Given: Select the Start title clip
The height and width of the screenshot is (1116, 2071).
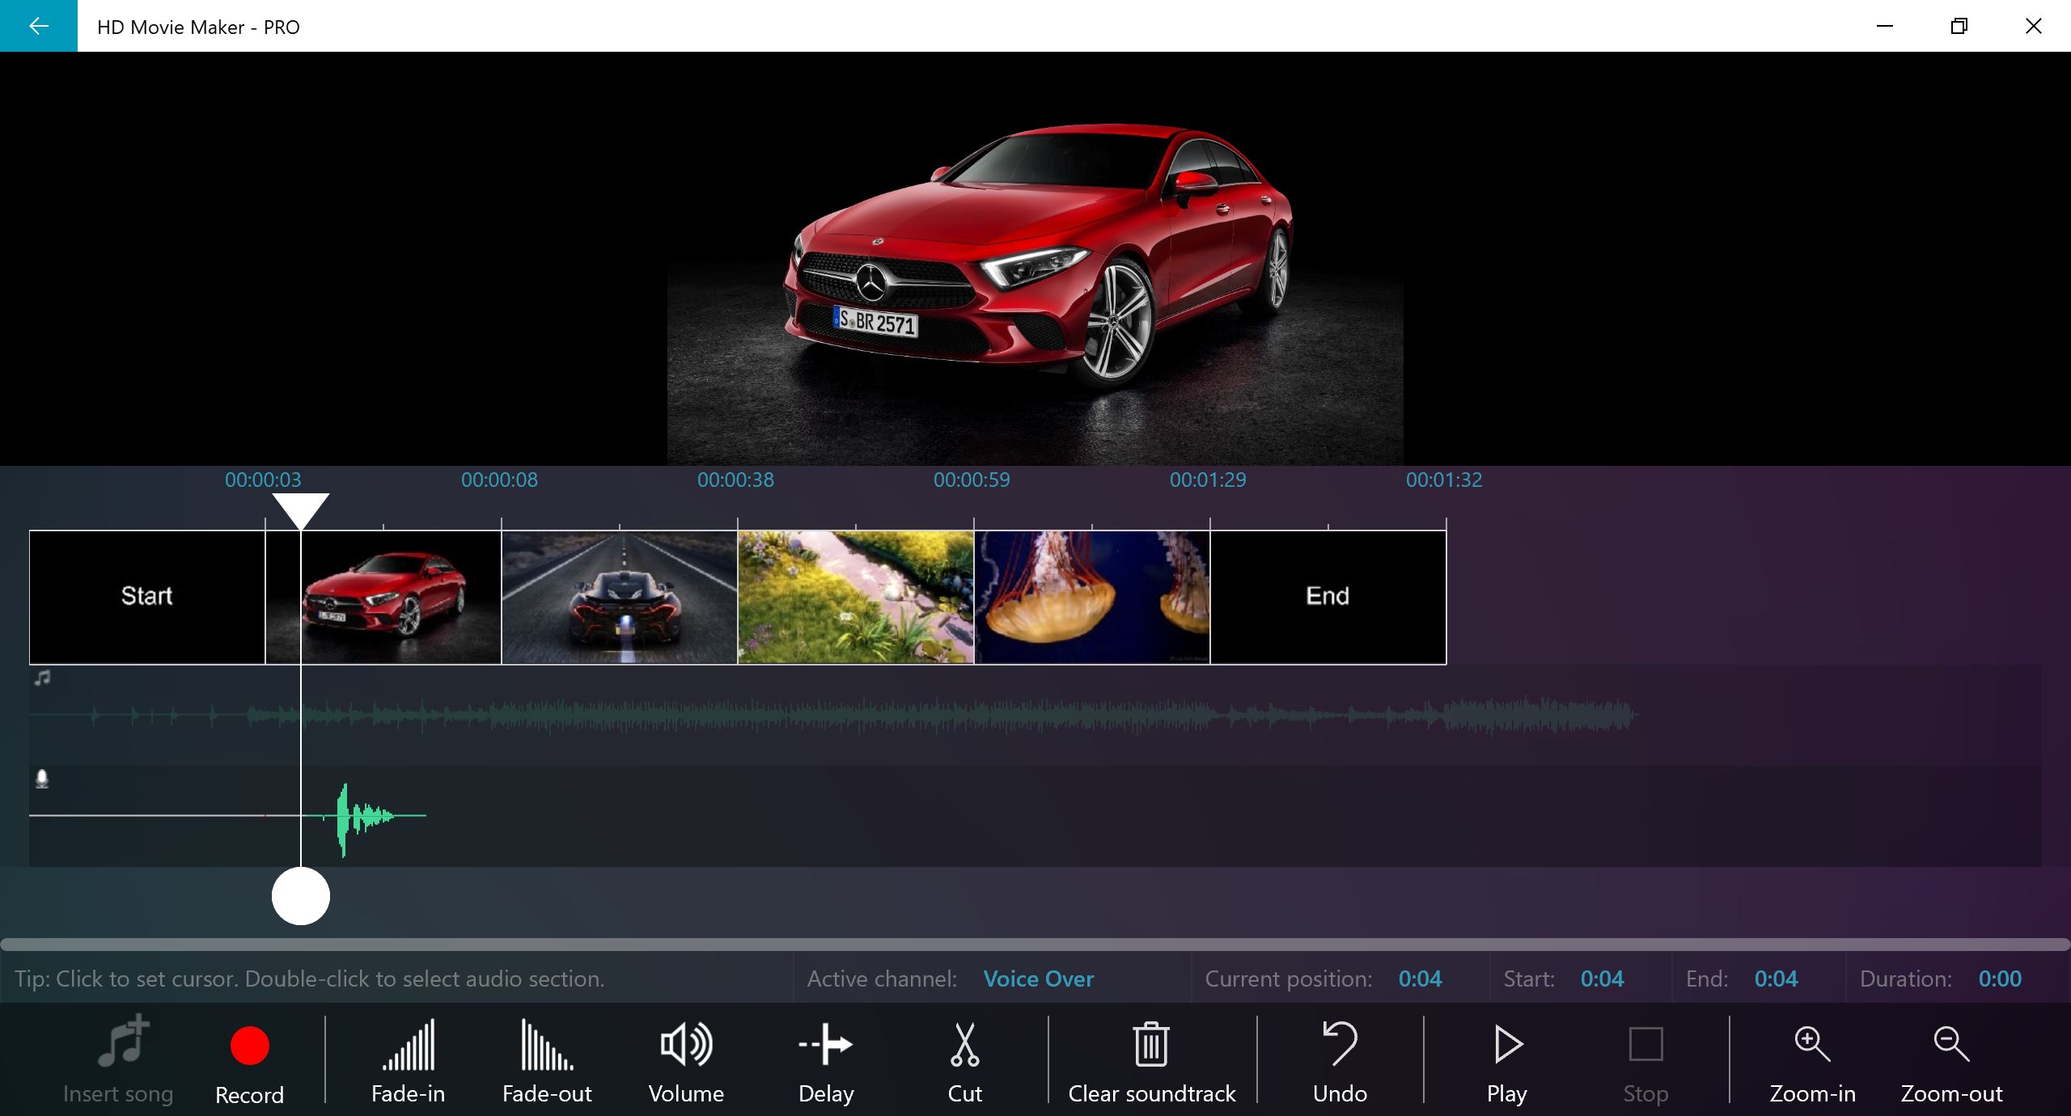Looking at the screenshot, I should tap(147, 597).
